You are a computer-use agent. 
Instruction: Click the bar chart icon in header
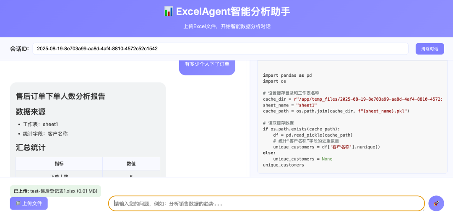pos(169,12)
